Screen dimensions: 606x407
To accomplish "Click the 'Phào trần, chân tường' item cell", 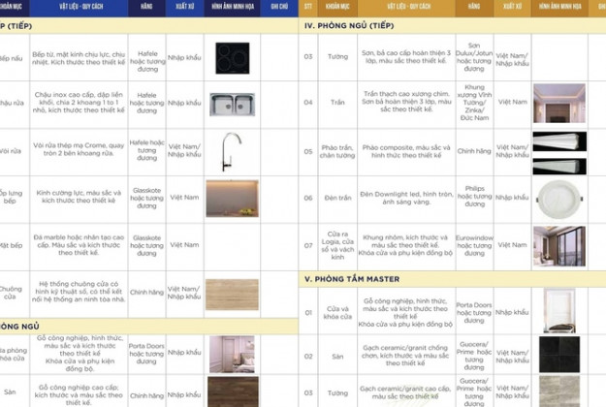I will click(337, 151).
